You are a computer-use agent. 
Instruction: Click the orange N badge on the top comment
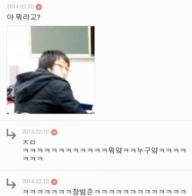(39, 7)
